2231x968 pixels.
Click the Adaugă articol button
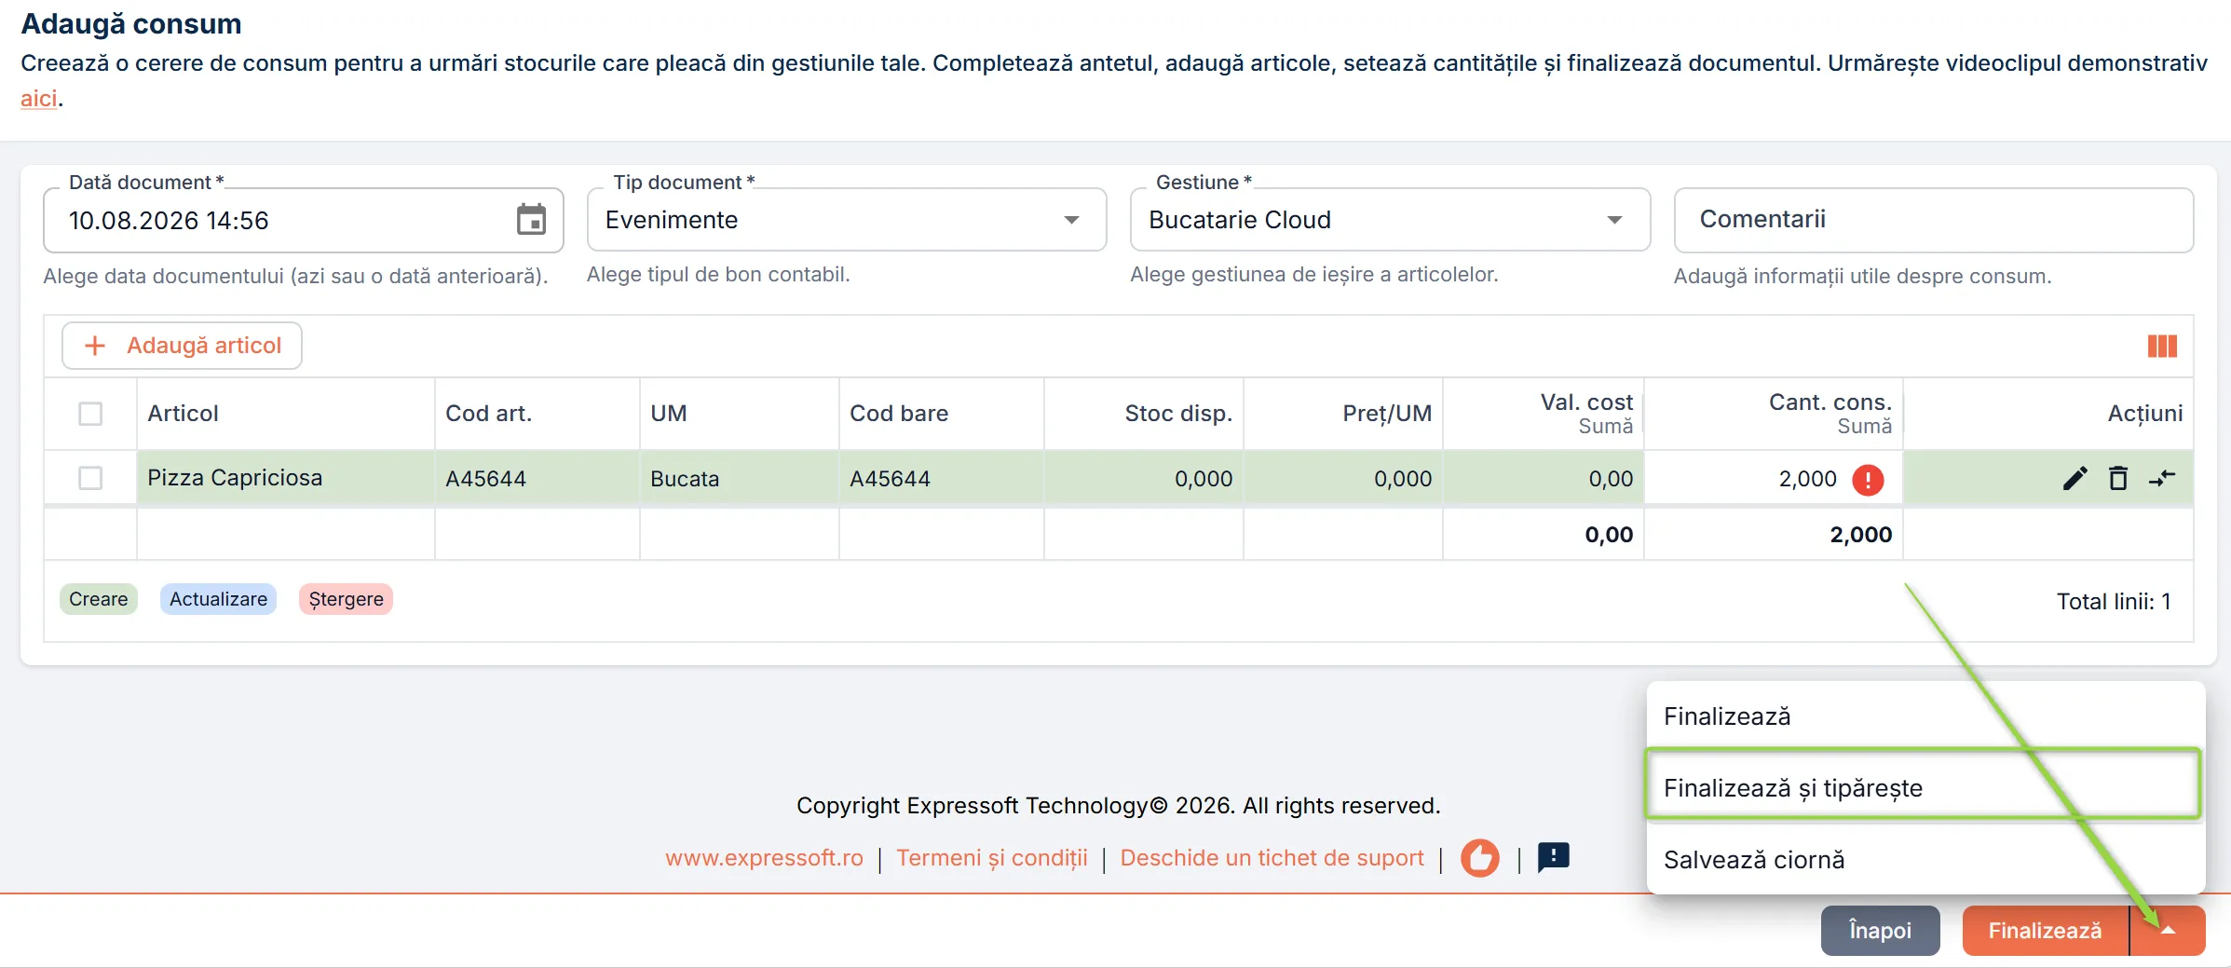tap(183, 346)
